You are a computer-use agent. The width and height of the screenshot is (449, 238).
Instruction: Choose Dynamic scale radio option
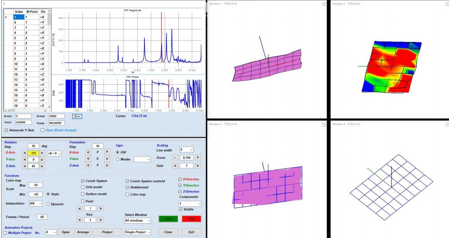pos(48,204)
